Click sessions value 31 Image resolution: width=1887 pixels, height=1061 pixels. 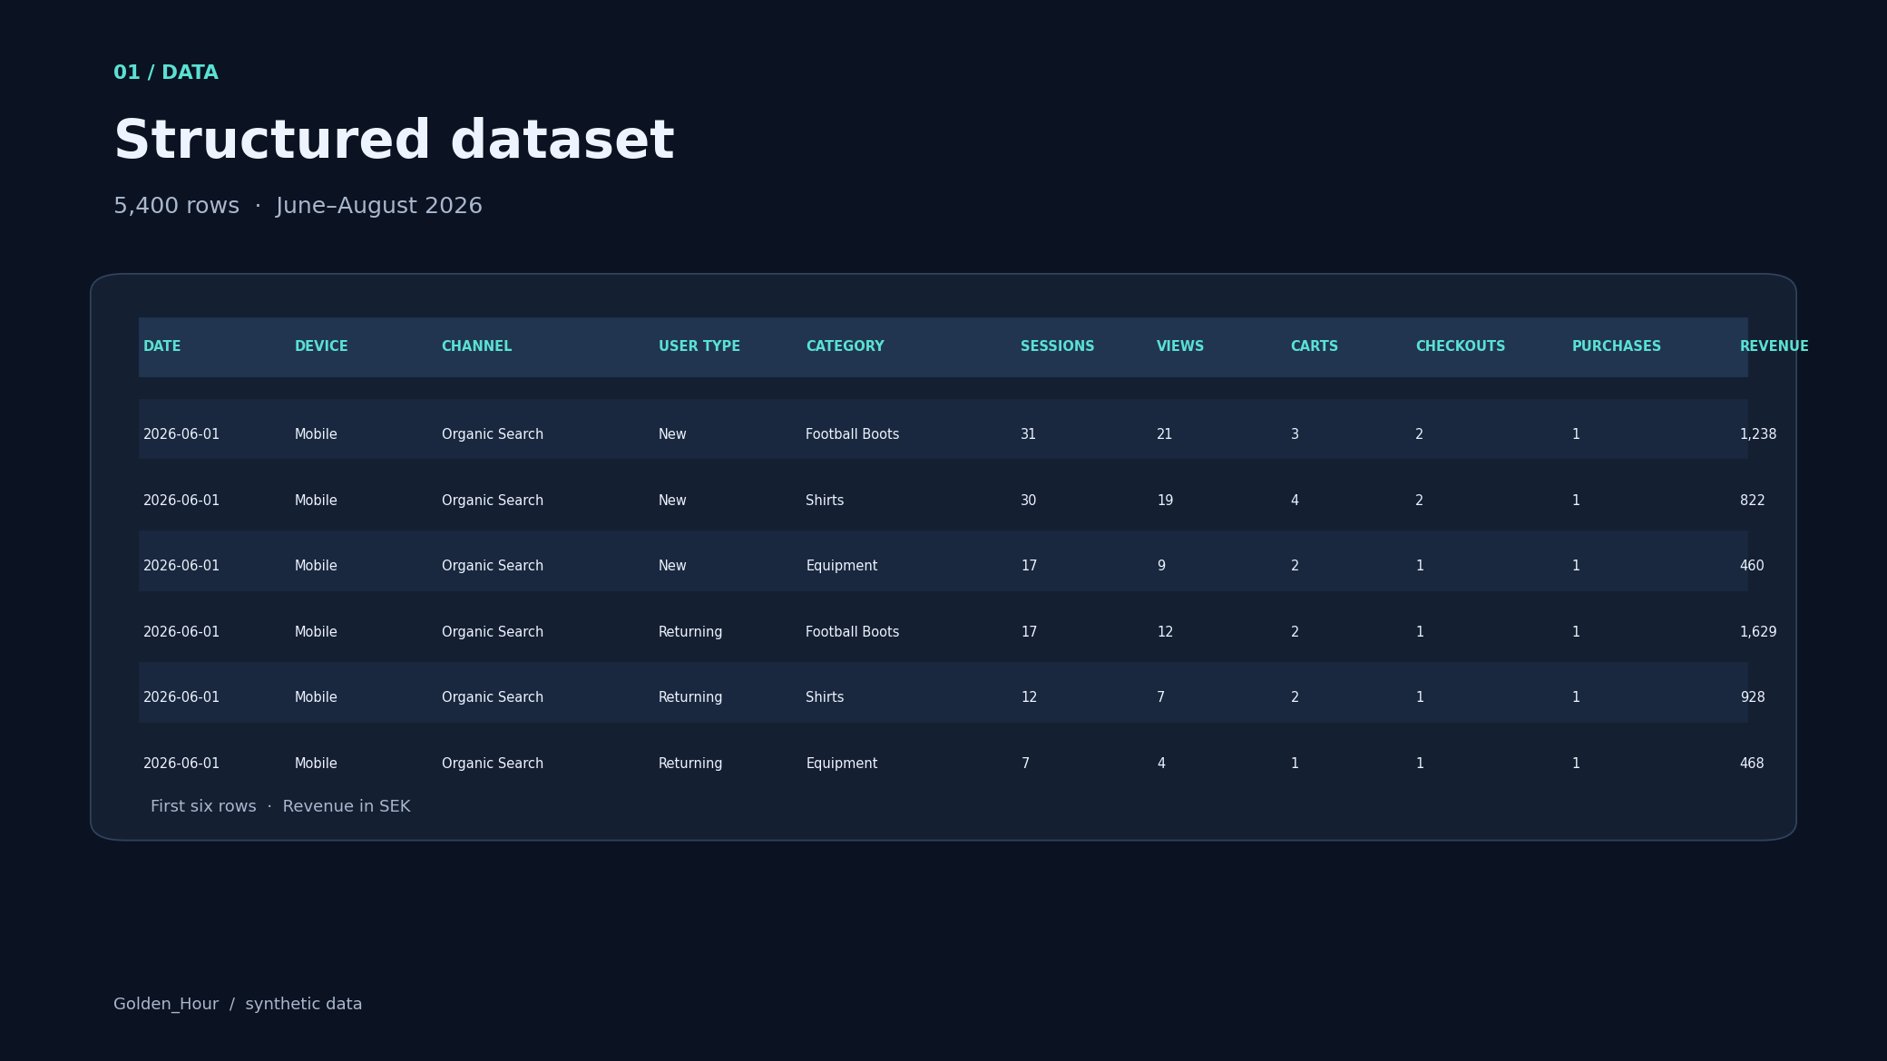1028,434
